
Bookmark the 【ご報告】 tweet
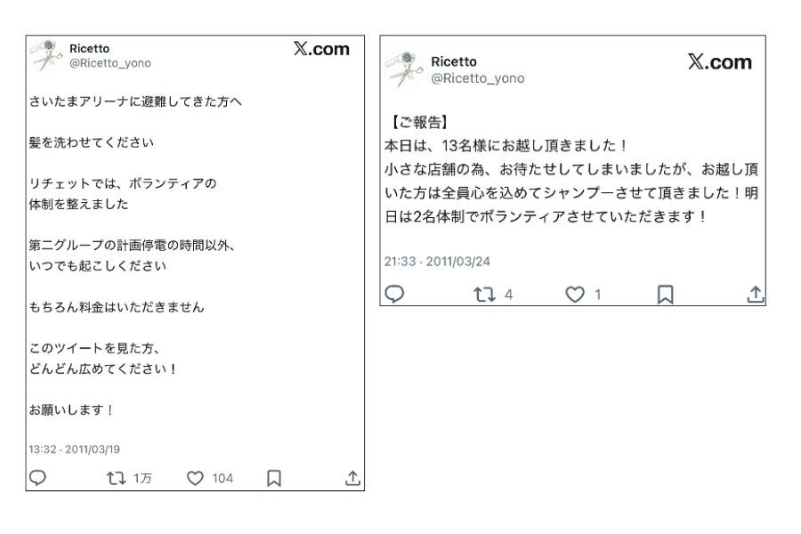[x=665, y=294]
